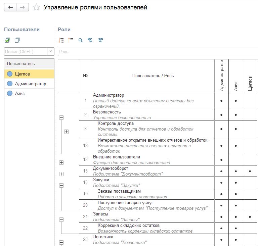Select the Коррекция складских остатков role row
This screenshot has height=246, width=258.
(153, 228)
